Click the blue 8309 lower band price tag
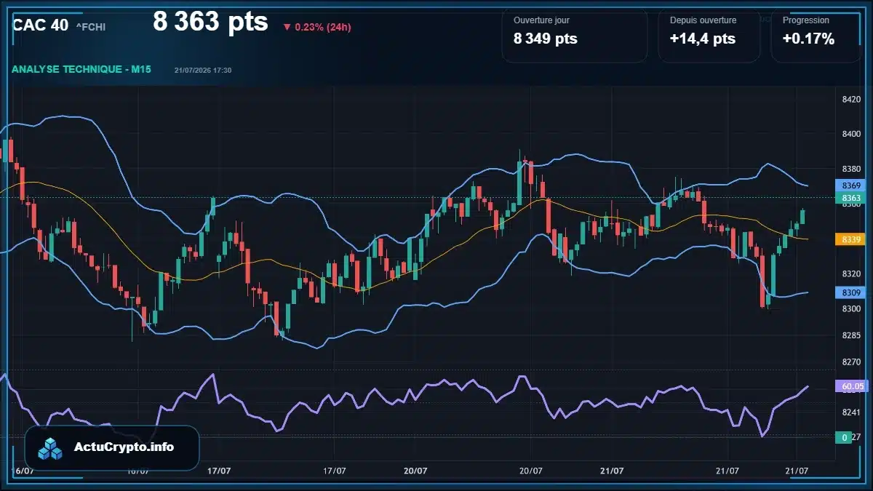 tap(851, 292)
